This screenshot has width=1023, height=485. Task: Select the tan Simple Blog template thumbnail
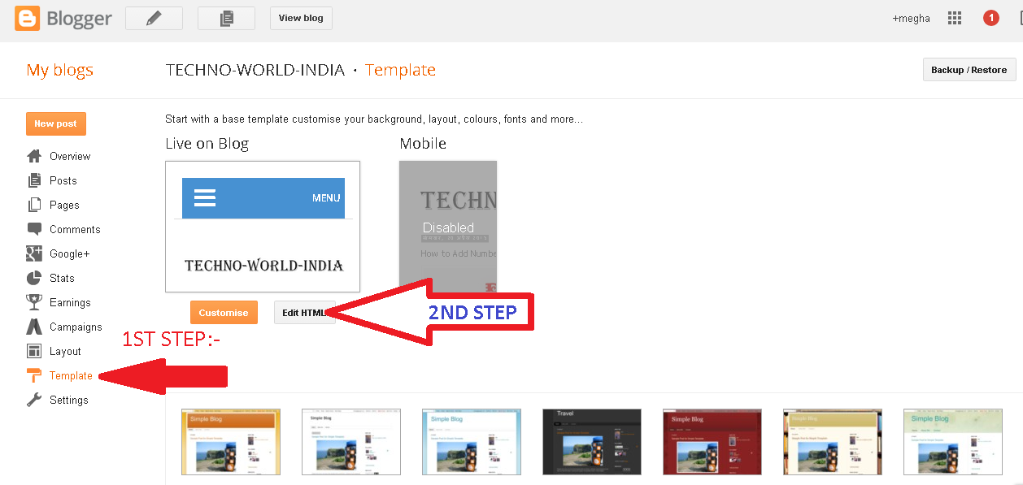(833, 442)
